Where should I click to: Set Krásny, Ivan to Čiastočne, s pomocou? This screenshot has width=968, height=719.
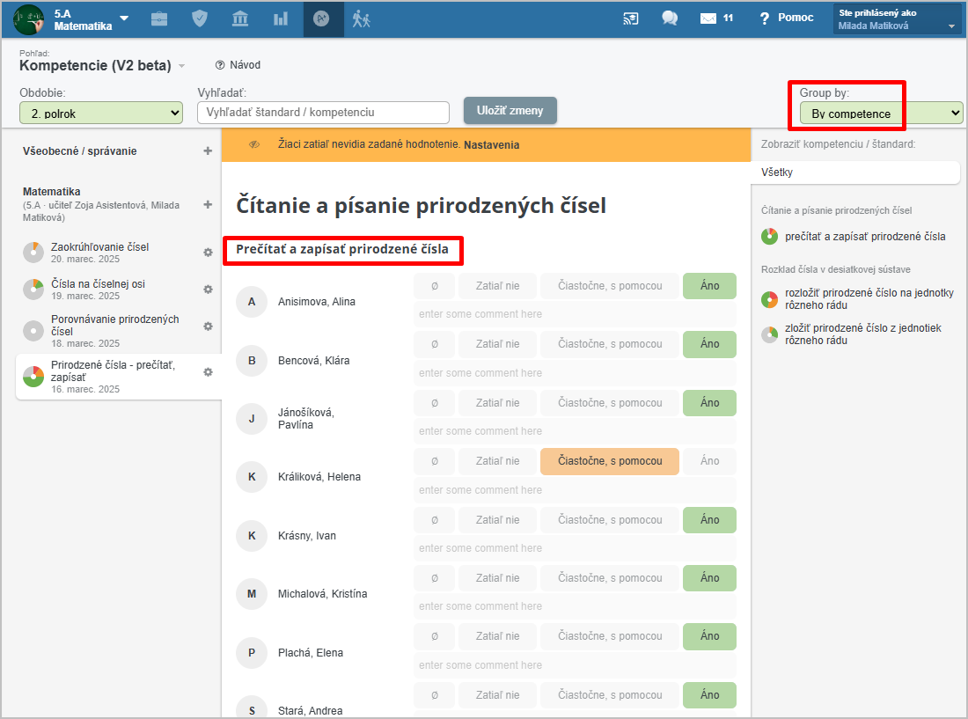point(609,520)
